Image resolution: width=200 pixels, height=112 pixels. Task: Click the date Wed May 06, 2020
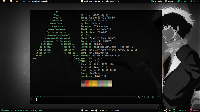click(93, 1)
